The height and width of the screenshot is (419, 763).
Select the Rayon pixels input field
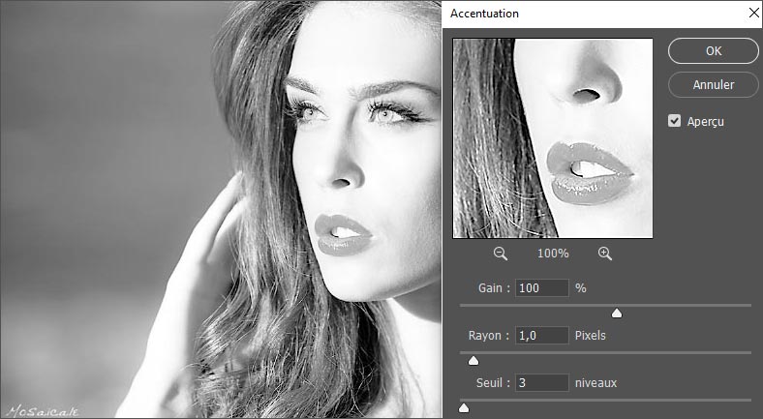541,336
